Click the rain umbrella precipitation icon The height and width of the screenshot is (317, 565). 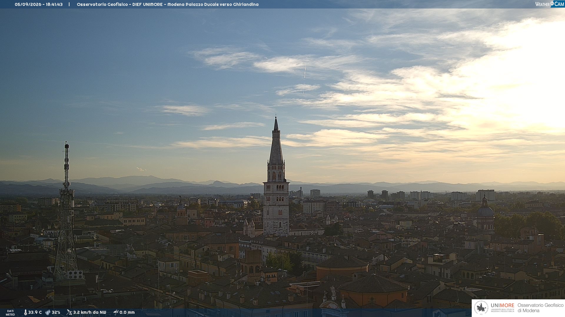116,312
